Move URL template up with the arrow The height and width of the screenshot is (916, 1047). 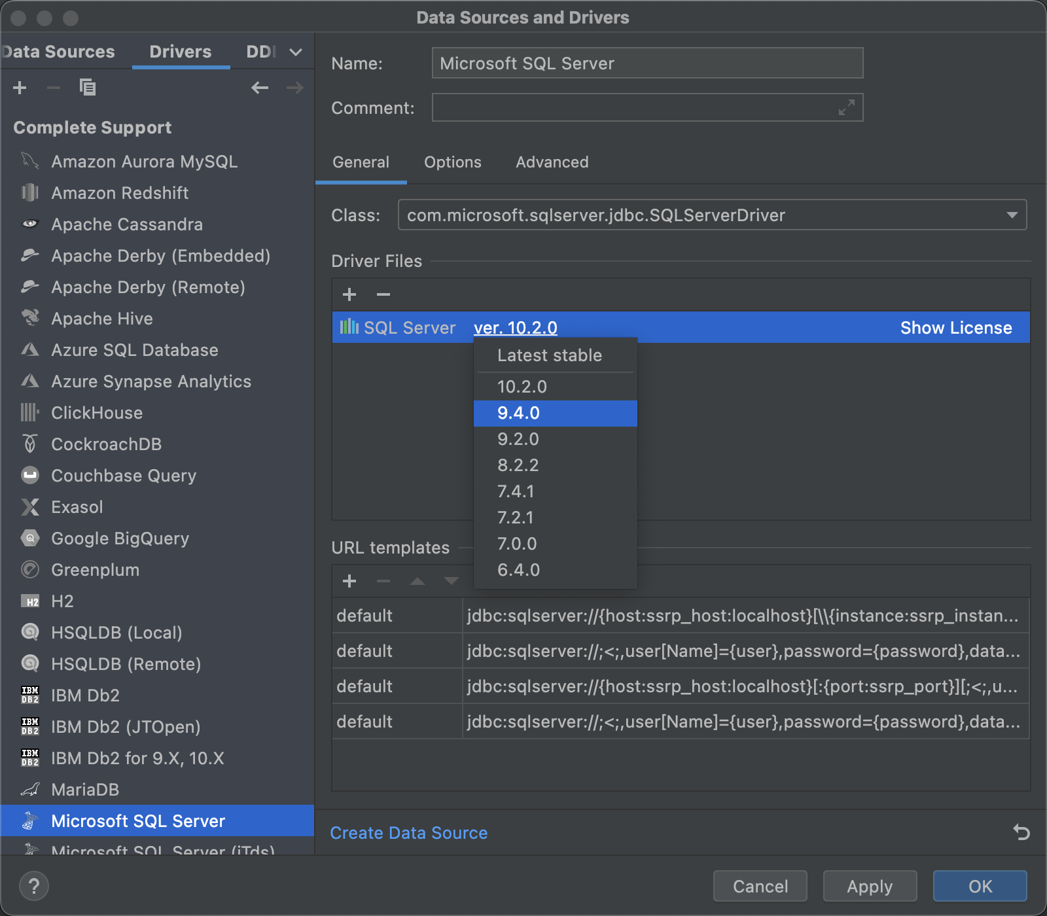417,581
